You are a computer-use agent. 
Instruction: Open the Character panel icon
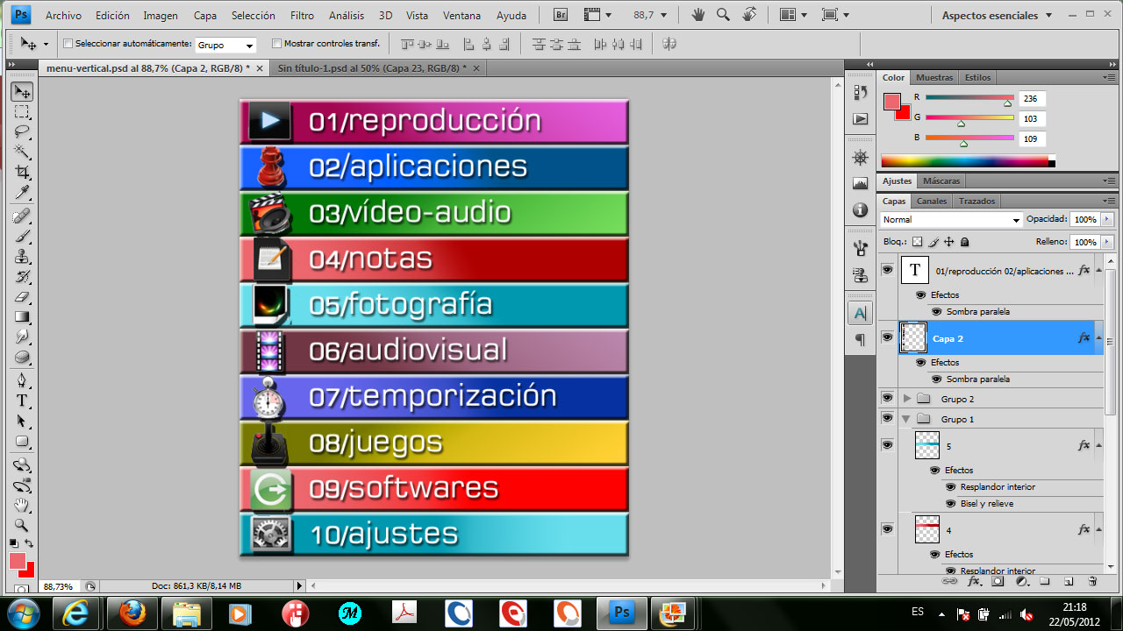coord(860,313)
